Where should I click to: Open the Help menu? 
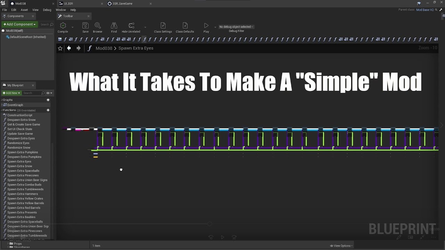pyautogui.click(x=73, y=10)
